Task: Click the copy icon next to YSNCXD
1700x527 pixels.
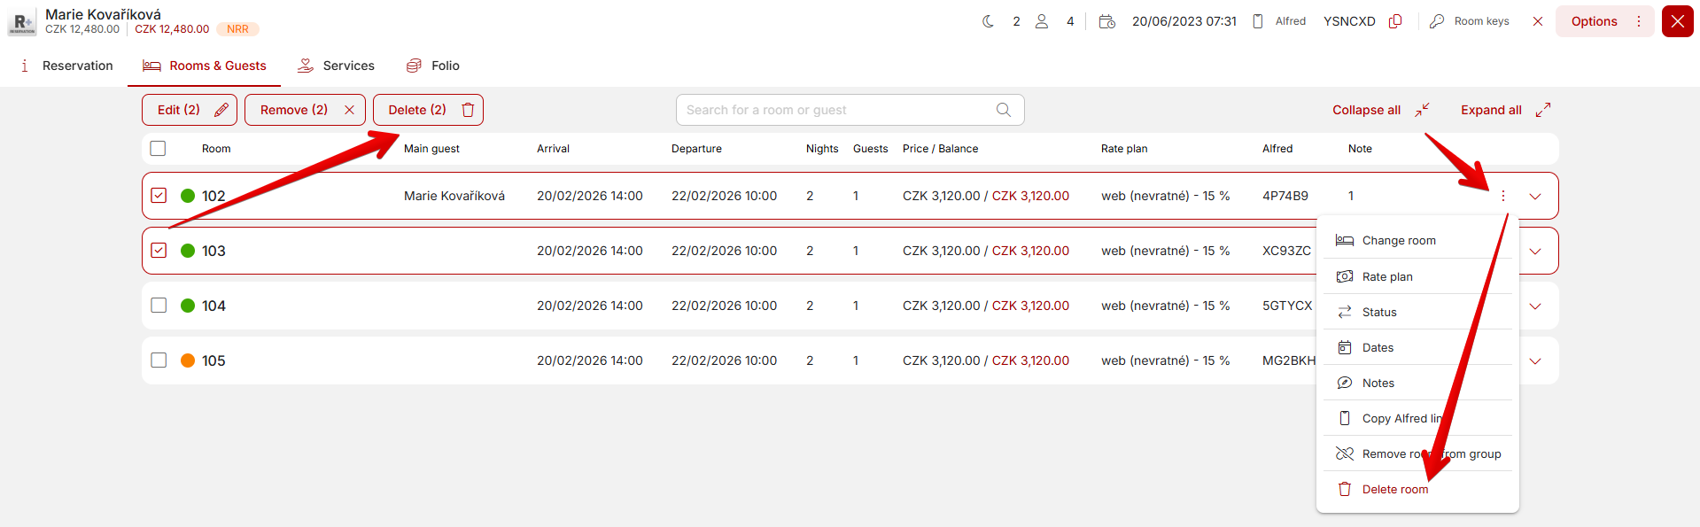Action: click(x=1395, y=21)
